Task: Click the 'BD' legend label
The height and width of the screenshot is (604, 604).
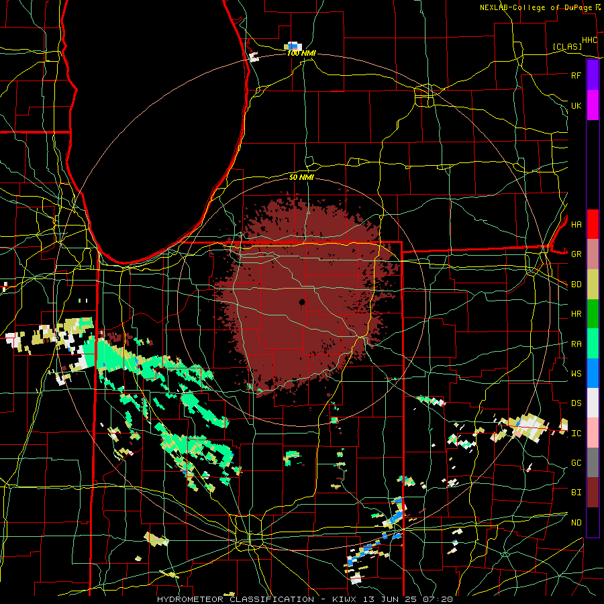Action: click(x=576, y=285)
